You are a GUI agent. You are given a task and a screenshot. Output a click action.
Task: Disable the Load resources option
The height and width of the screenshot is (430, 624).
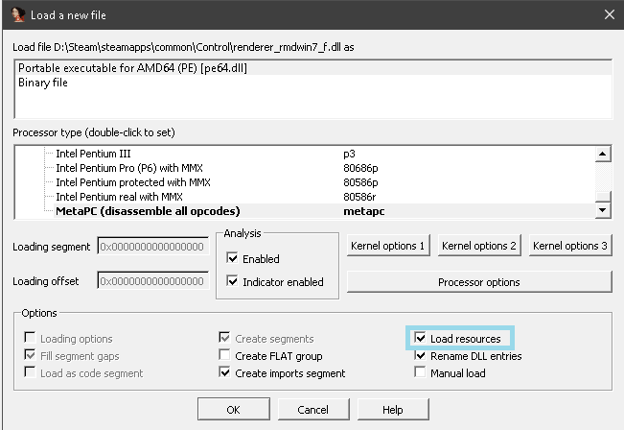(421, 338)
